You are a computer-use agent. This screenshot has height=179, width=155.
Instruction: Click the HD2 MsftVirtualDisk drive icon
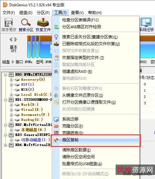pos(11,125)
